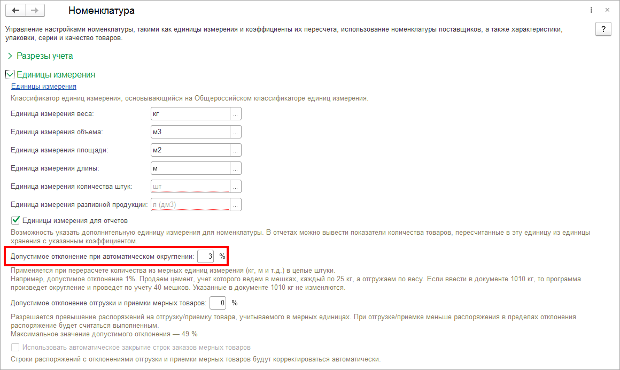Toggle automatic closing of order lines checkbox
Screen dimensions: 620x370
tap(15, 348)
